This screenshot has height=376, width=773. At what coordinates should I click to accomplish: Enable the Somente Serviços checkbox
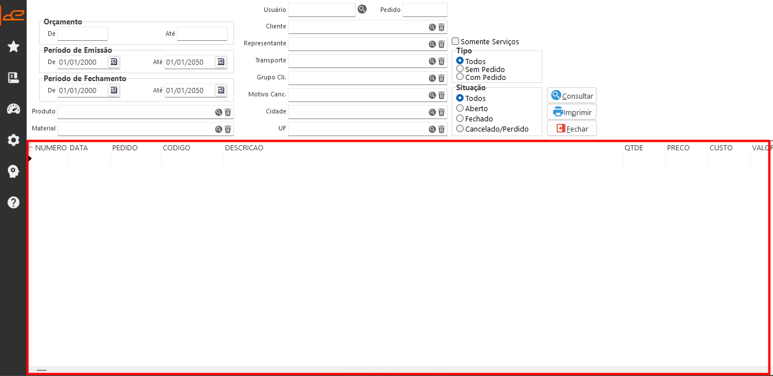[455, 41]
